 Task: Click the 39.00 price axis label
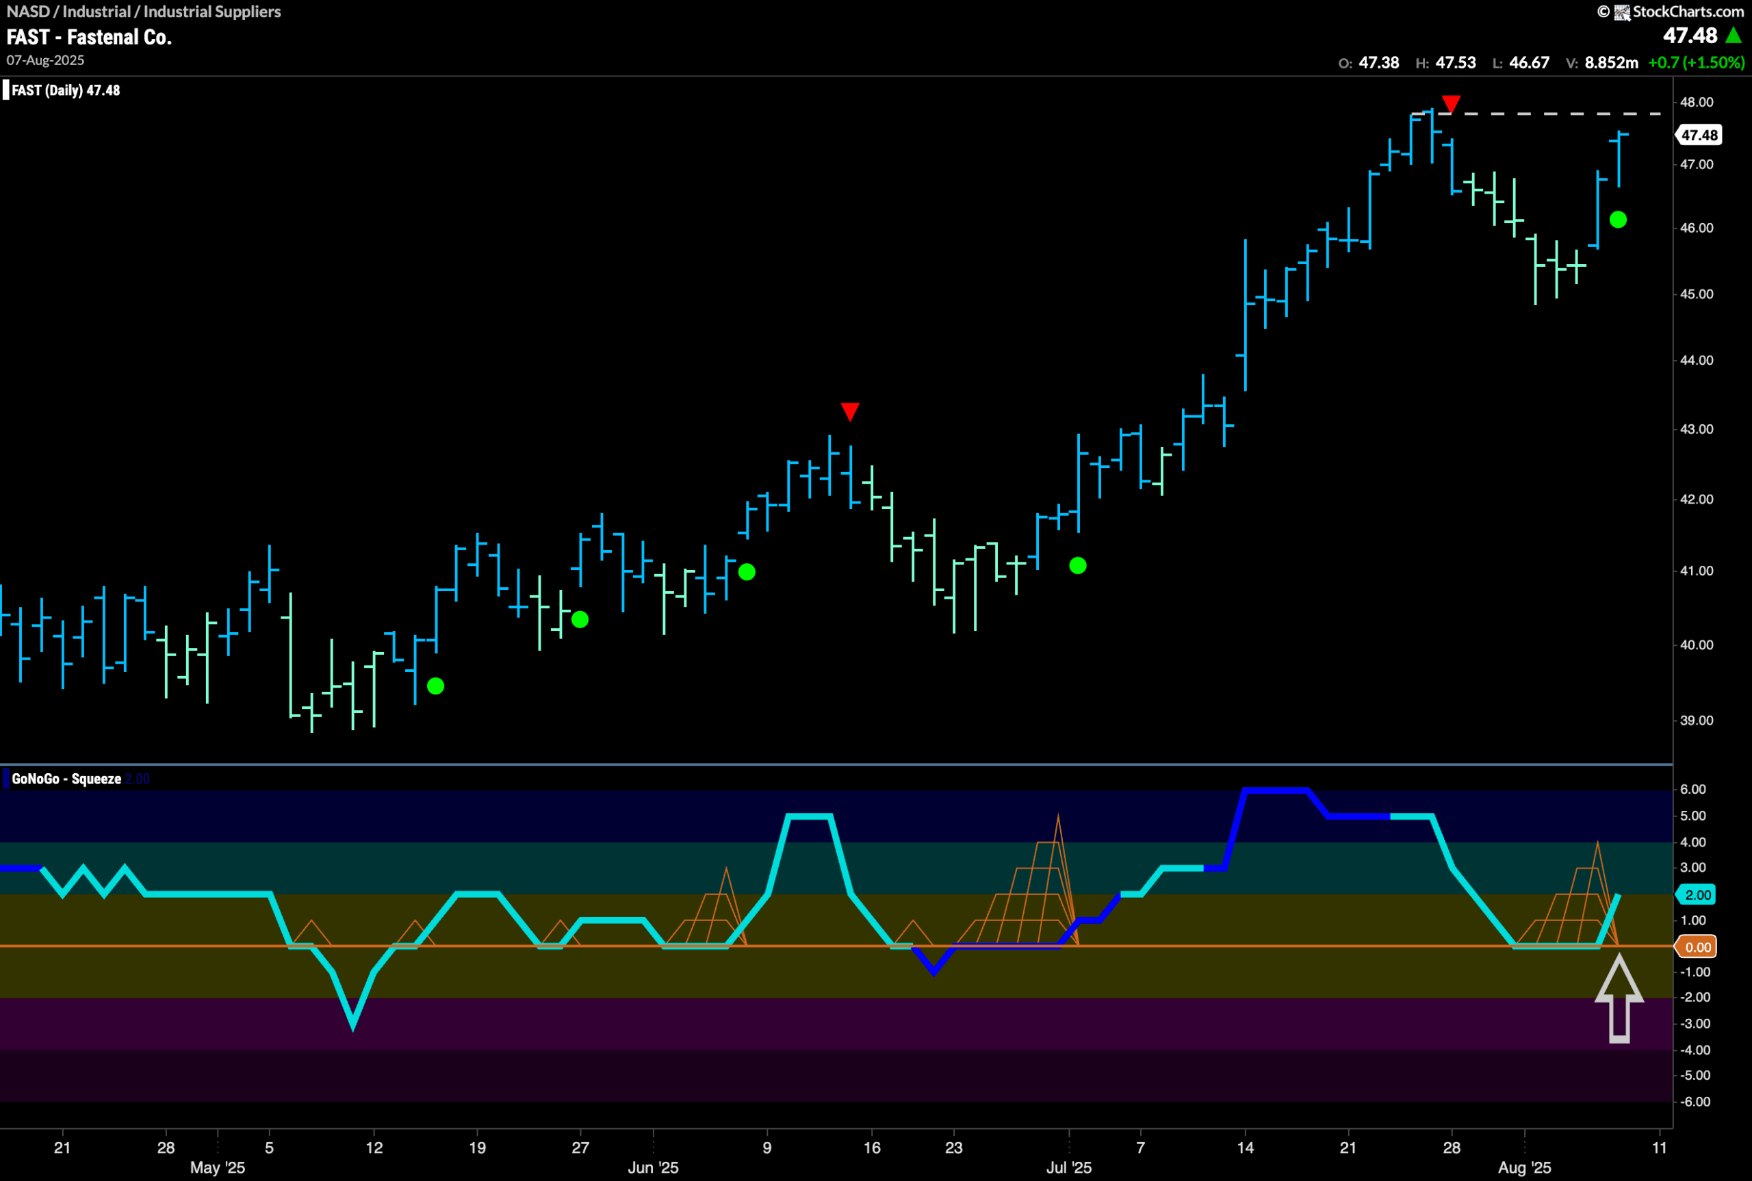(x=1697, y=721)
